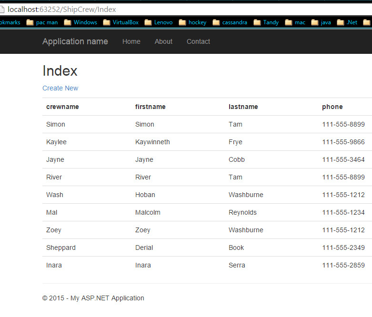Image resolution: width=372 pixels, height=317 pixels.
Task: Open the About page from navbar
Action: [163, 41]
